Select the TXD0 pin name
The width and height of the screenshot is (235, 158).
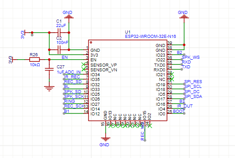pyautogui.click(x=160, y=65)
